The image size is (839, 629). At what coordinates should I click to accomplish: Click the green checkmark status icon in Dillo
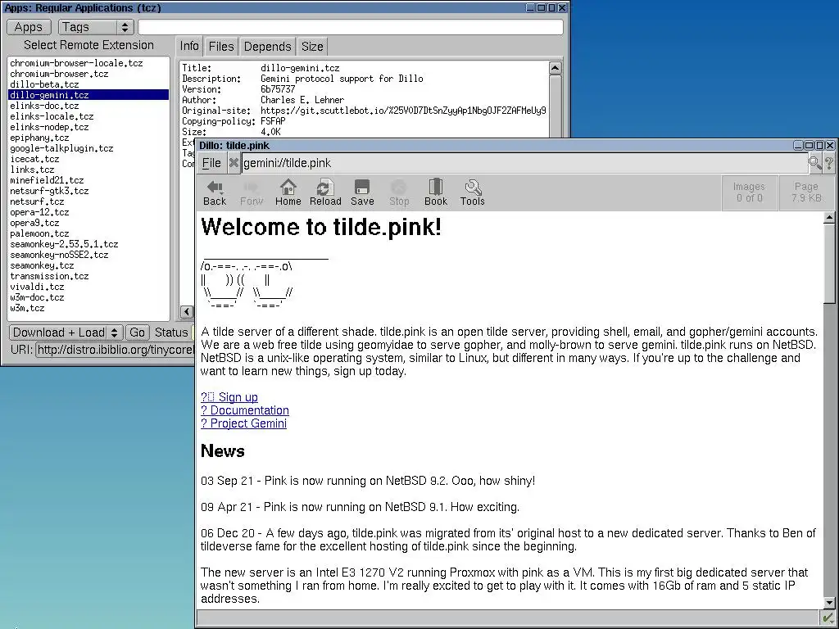click(x=828, y=618)
